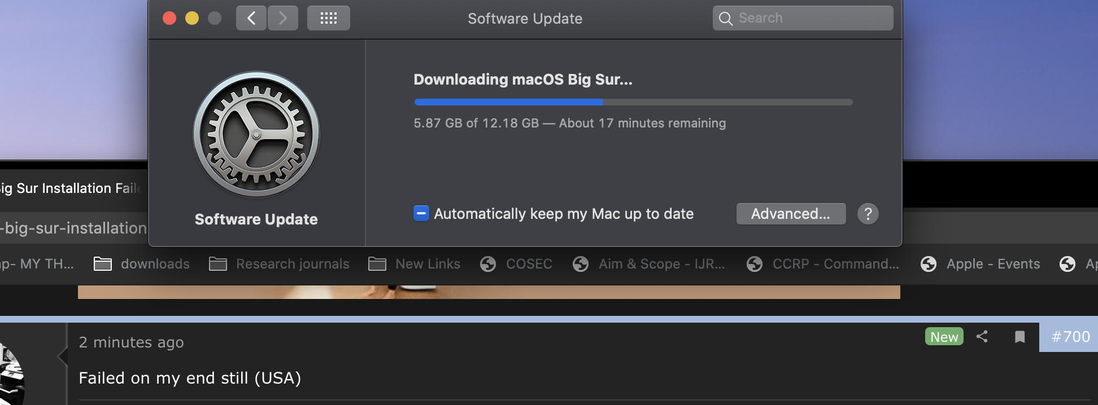Bookmark forum post #700
The width and height of the screenshot is (1098, 405).
(x=1019, y=337)
